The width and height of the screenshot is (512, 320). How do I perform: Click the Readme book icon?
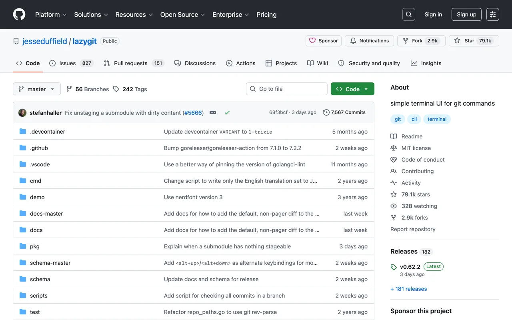(x=394, y=136)
